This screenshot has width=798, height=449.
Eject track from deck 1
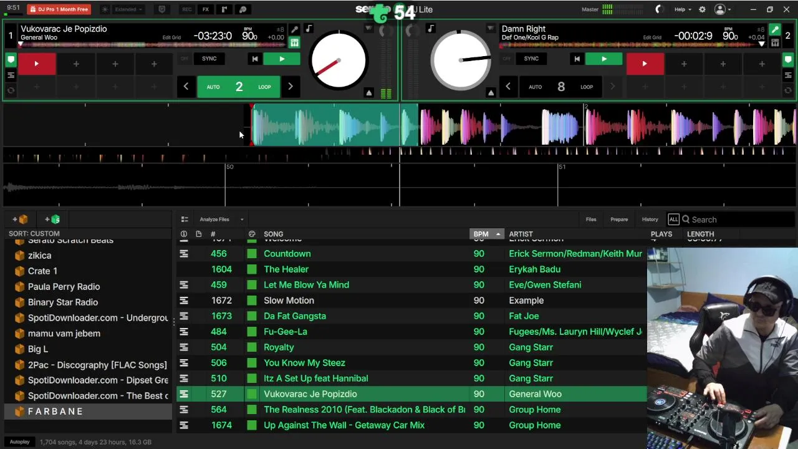tap(368, 93)
